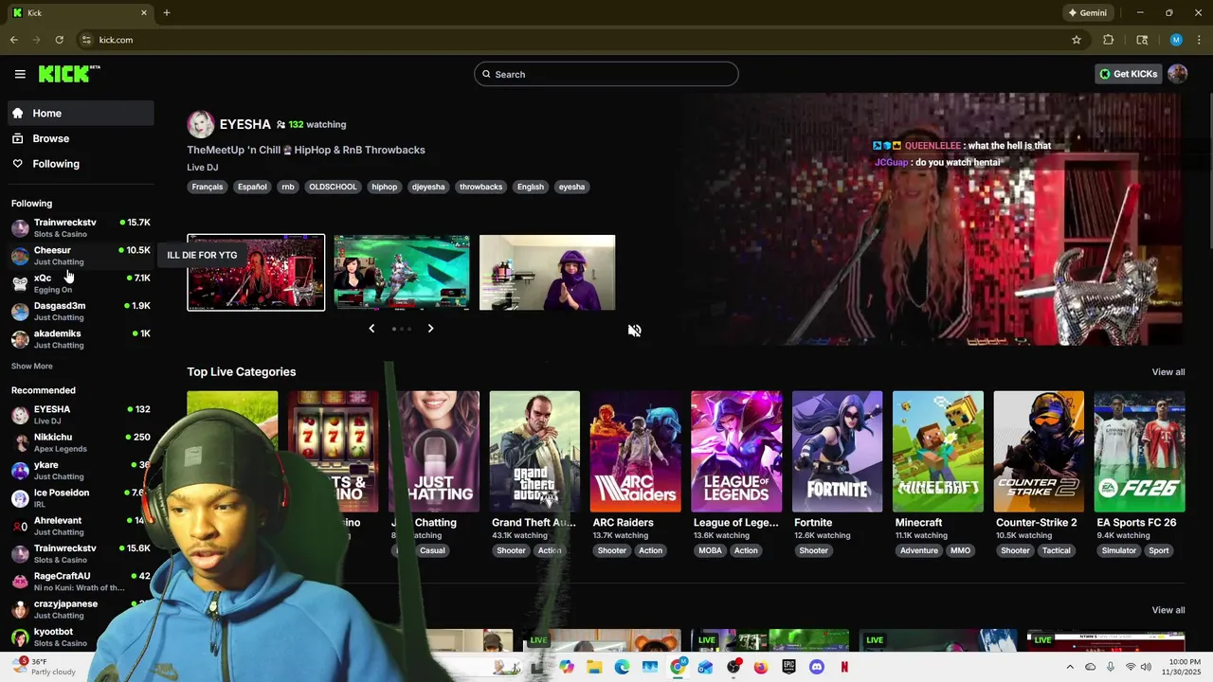Click the kick.com address bar
1213x682 pixels.
click(x=569, y=40)
